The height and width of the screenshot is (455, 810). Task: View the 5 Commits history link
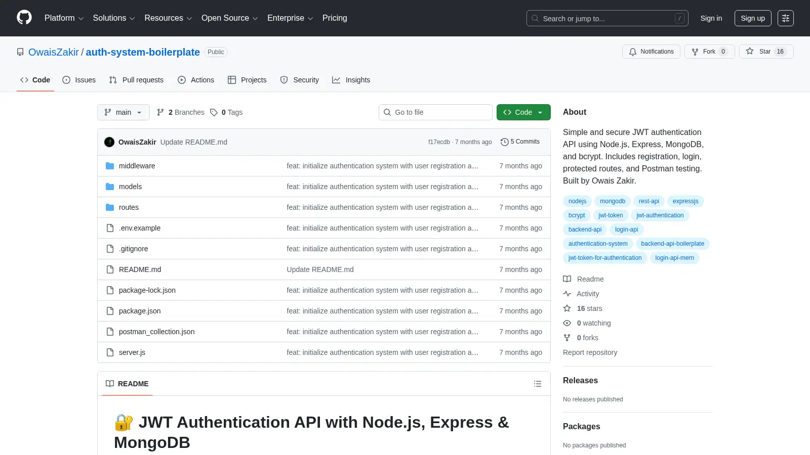(520, 142)
